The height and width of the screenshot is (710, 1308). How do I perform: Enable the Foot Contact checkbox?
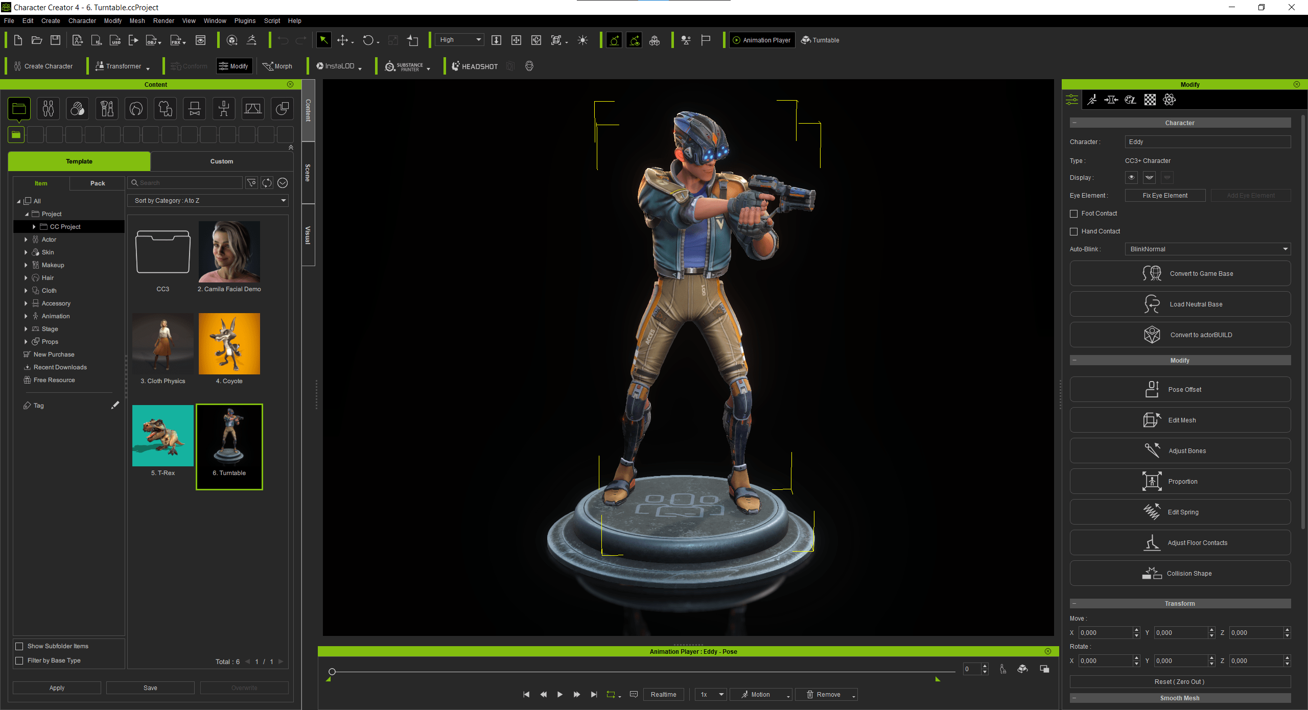pyautogui.click(x=1074, y=214)
